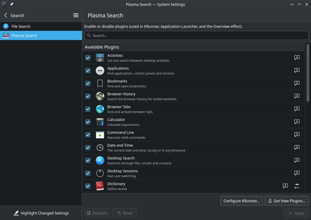Open info for the Activities plugin
The height and width of the screenshot is (220, 311).
(x=297, y=58)
